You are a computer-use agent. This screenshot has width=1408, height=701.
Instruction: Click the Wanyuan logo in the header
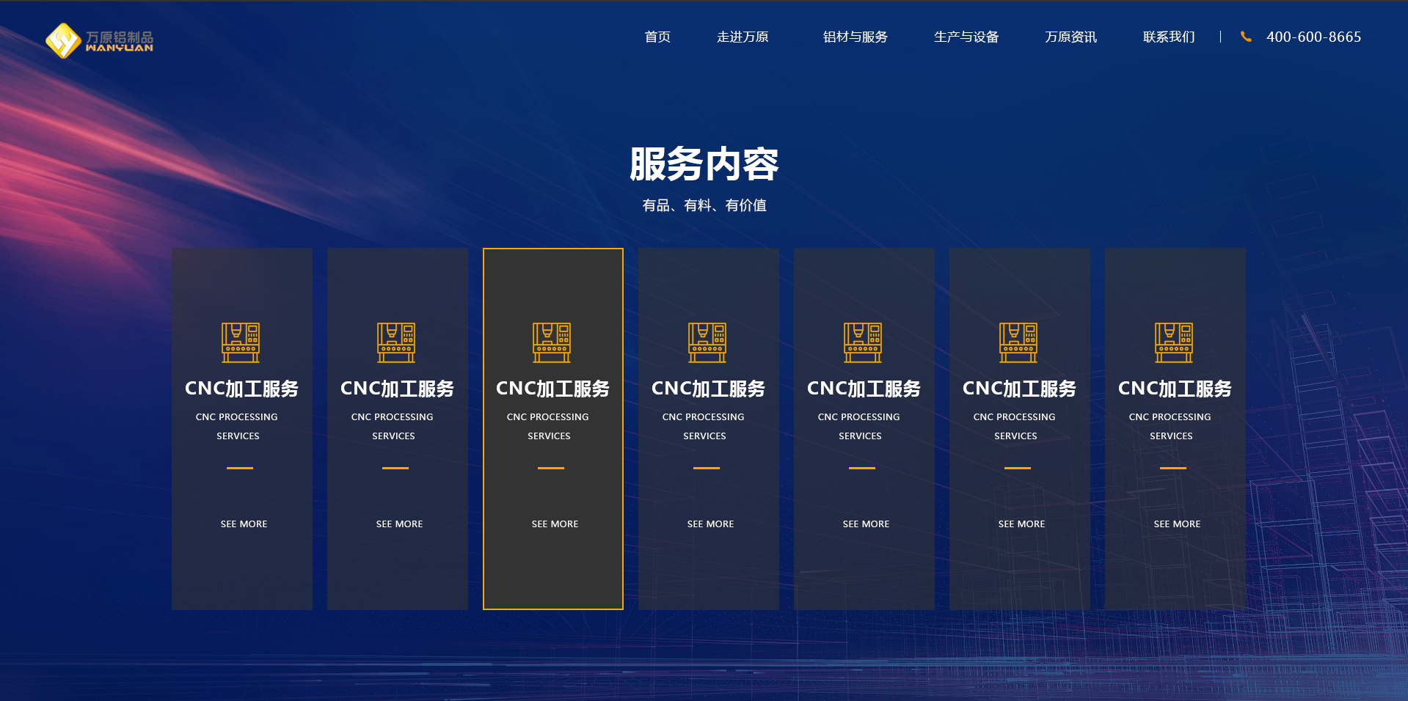tap(99, 40)
